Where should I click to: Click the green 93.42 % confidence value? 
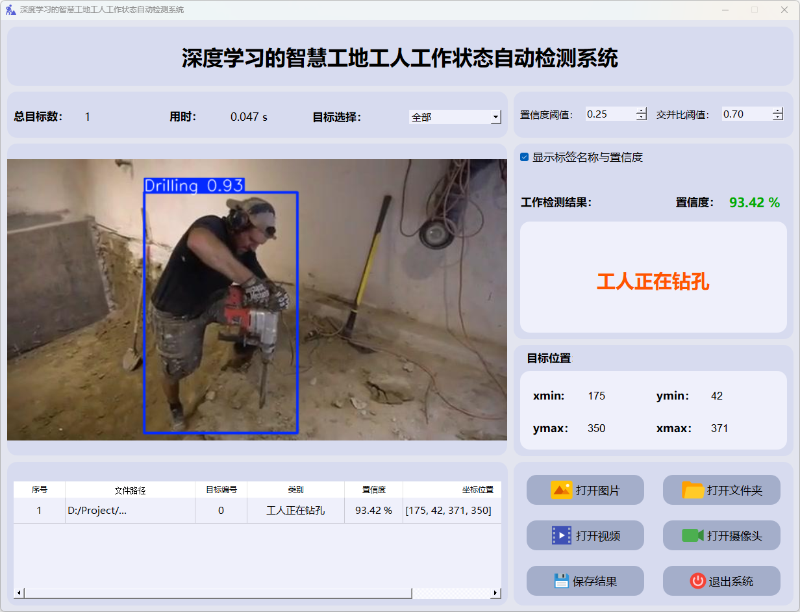pyautogui.click(x=755, y=203)
